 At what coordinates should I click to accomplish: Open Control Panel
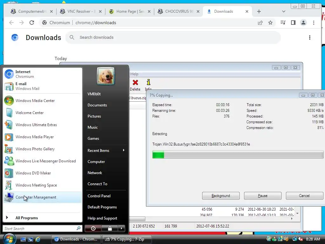[106, 196]
